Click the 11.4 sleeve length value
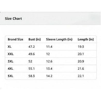The image size is (101, 101). tap(49, 47)
